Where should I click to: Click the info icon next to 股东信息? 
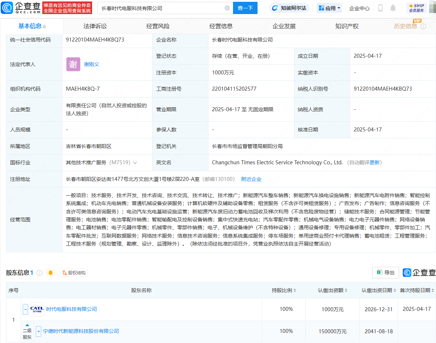(39, 273)
